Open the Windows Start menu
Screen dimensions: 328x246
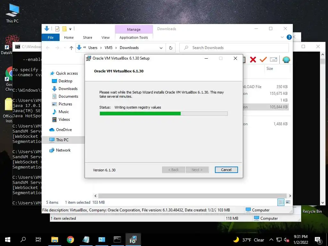[x=8, y=240]
